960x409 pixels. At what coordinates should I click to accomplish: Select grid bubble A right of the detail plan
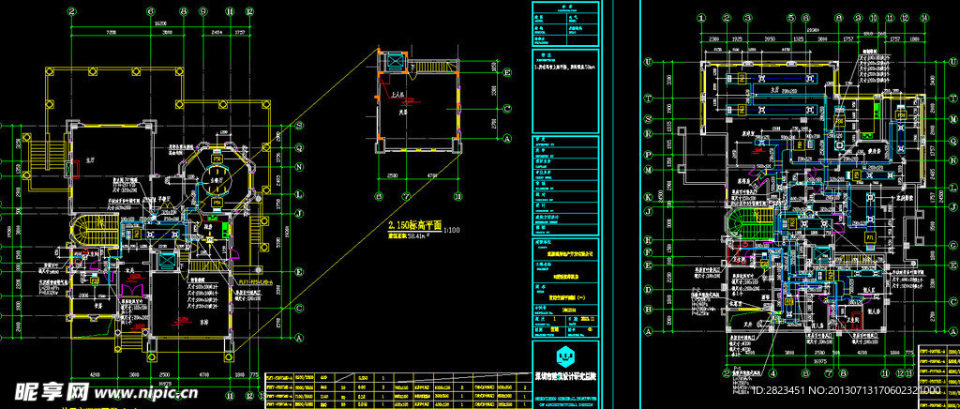tap(507, 137)
